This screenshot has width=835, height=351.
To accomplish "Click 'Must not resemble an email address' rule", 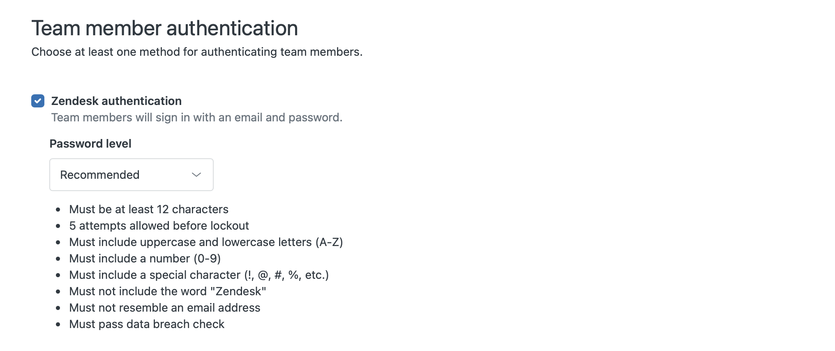I will [x=165, y=308].
